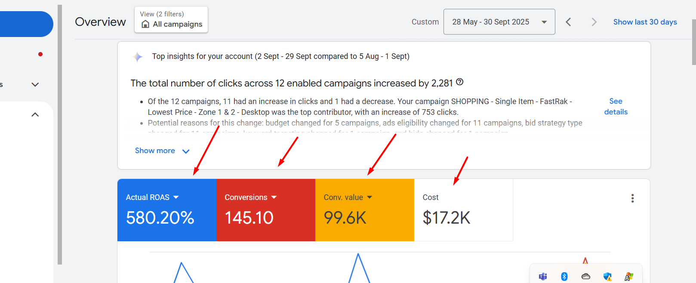This screenshot has width=696, height=283.
Task: Click the colorful letter A tray icon
Action: tap(629, 277)
